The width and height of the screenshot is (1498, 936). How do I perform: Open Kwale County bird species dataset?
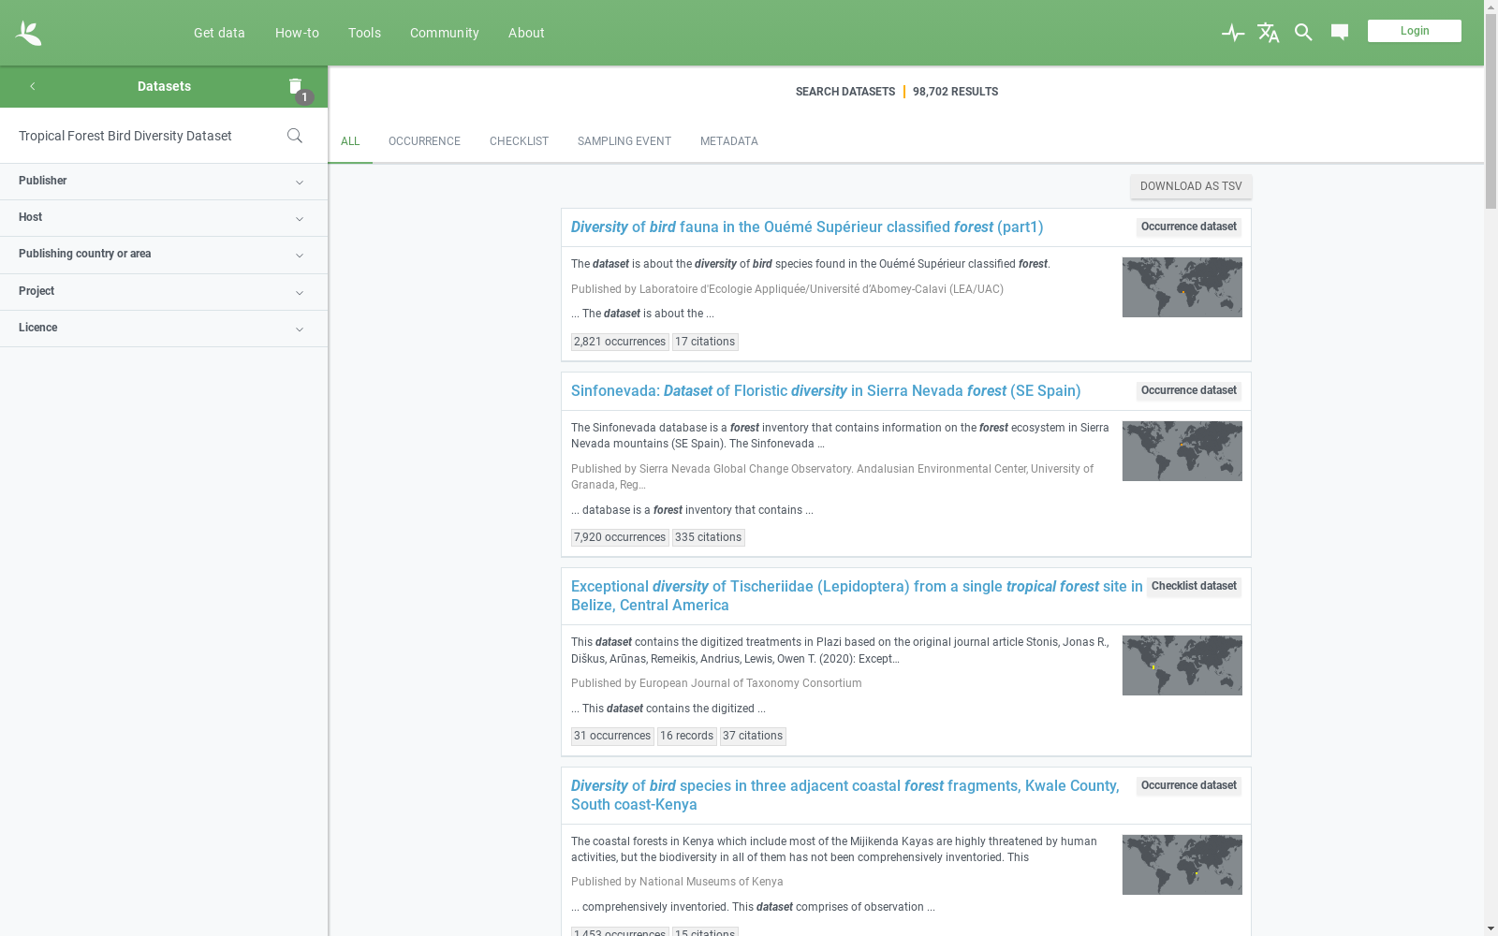click(844, 796)
